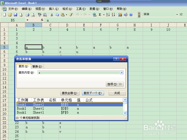Click the Excel workbook control icon
Viewport: 187px width, 140px height.
point(4,9)
